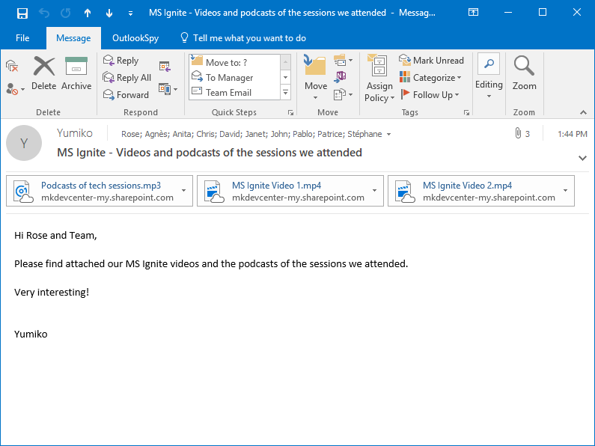Click the Rules icon in the Move group
This screenshot has height=446, width=595.
coord(343,61)
